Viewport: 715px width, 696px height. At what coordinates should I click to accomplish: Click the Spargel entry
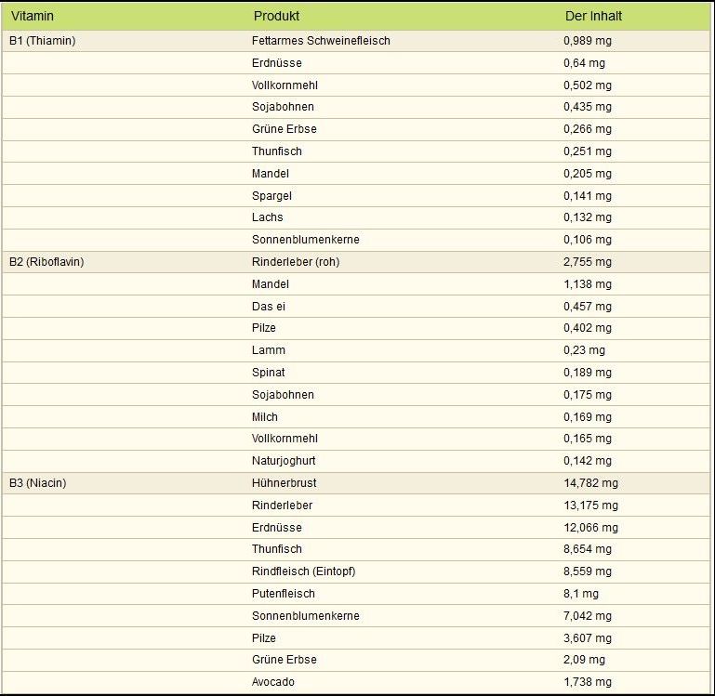point(271,196)
